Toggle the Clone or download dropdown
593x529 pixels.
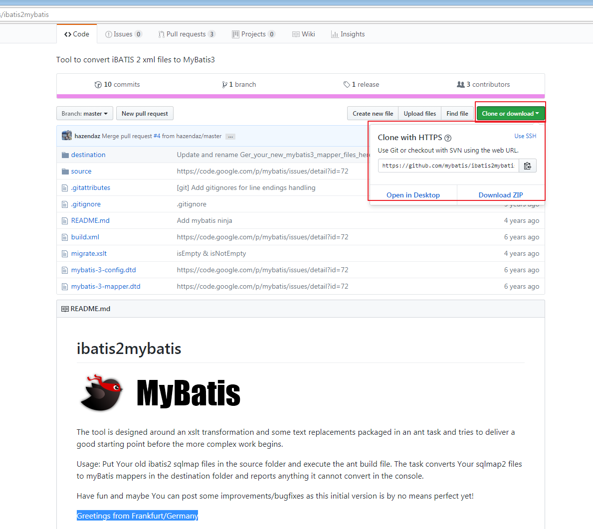510,114
